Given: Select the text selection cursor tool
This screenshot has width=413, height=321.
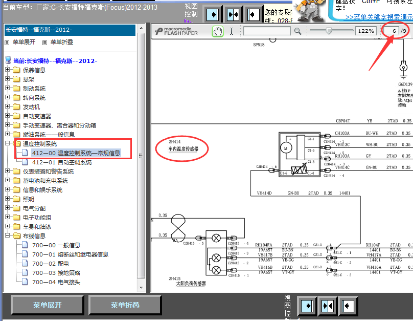Looking at the screenshot, I should click(232, 31).
